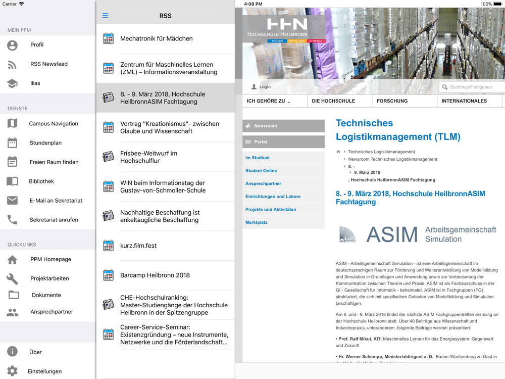Select Stundenplan label in sidebar
Viewport: 505px width, 379px height.
[45, 143]
